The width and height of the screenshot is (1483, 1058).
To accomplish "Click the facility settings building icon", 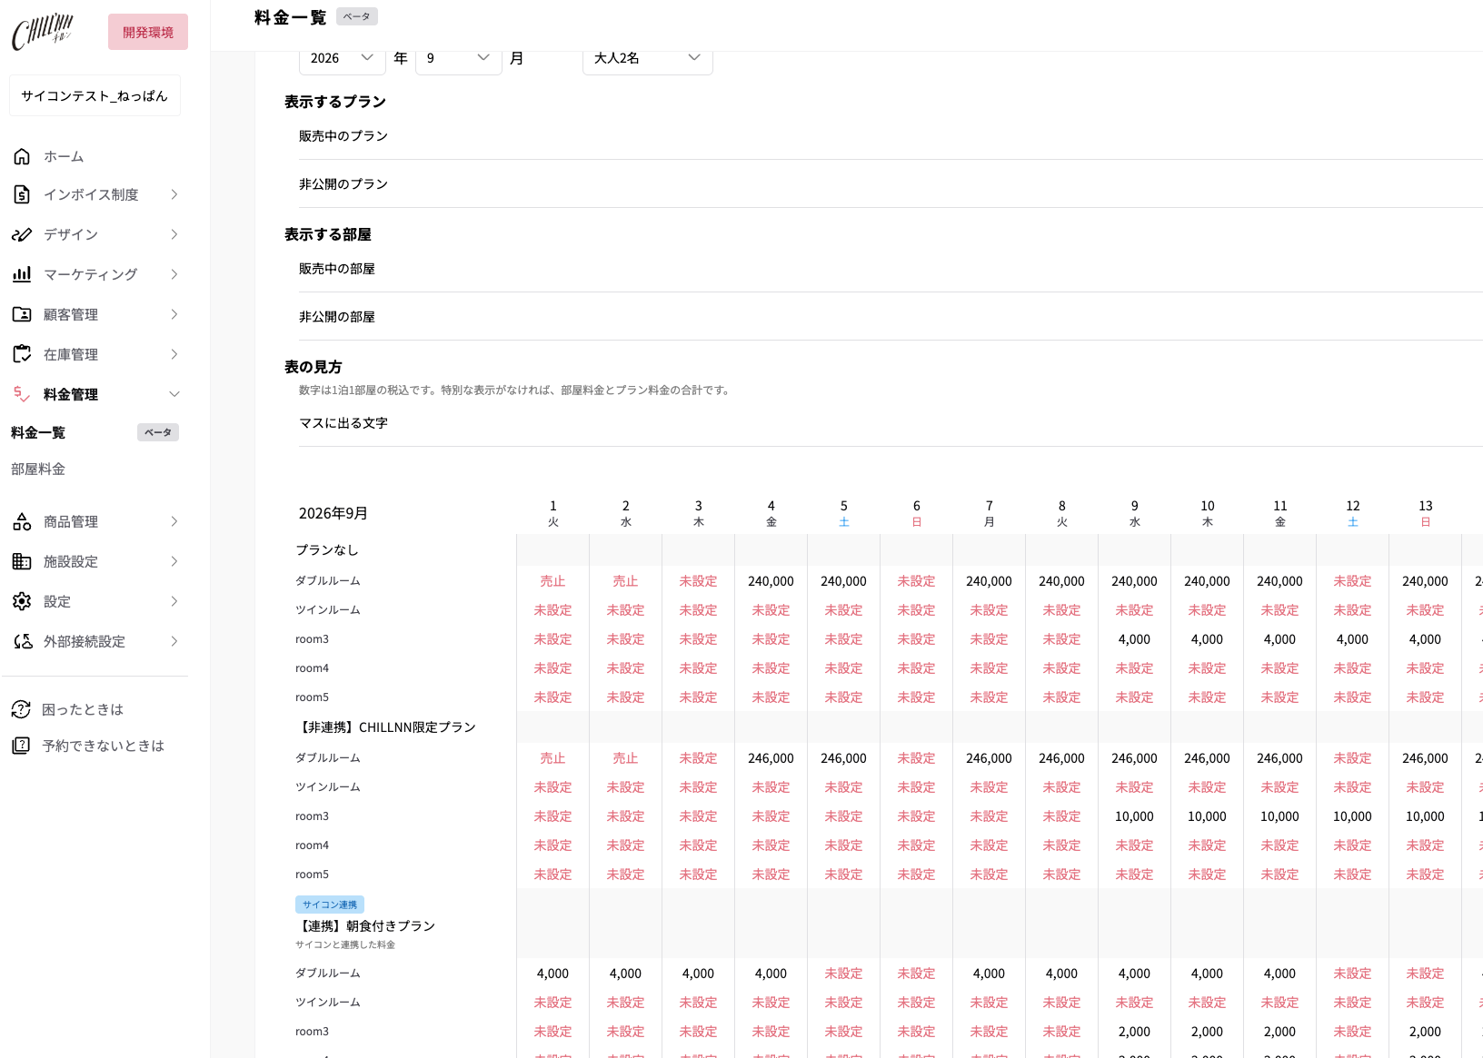I will coord(22,561).
